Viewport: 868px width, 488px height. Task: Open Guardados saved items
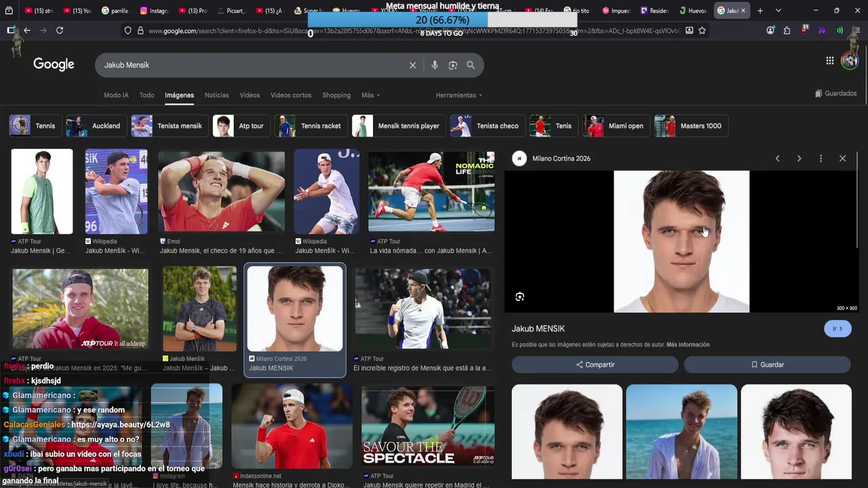pos(835,94)
